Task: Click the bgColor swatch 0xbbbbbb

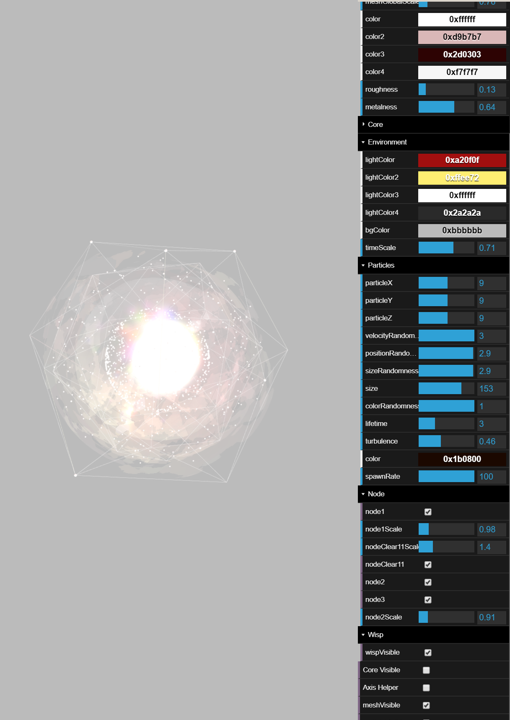Action: pos(462,230)
